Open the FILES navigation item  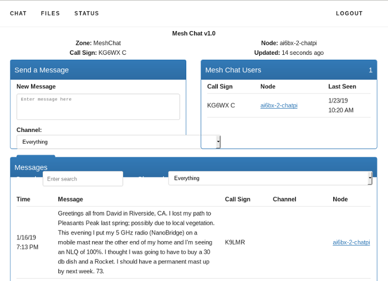click(x=50, y=13)
